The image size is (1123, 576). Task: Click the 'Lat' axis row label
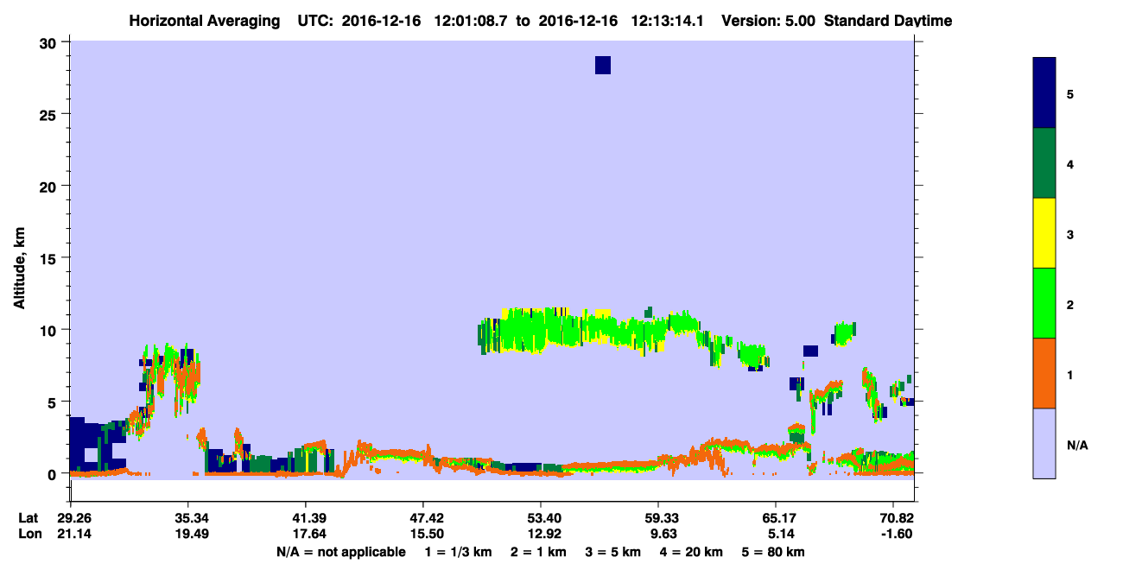(28, 518)
